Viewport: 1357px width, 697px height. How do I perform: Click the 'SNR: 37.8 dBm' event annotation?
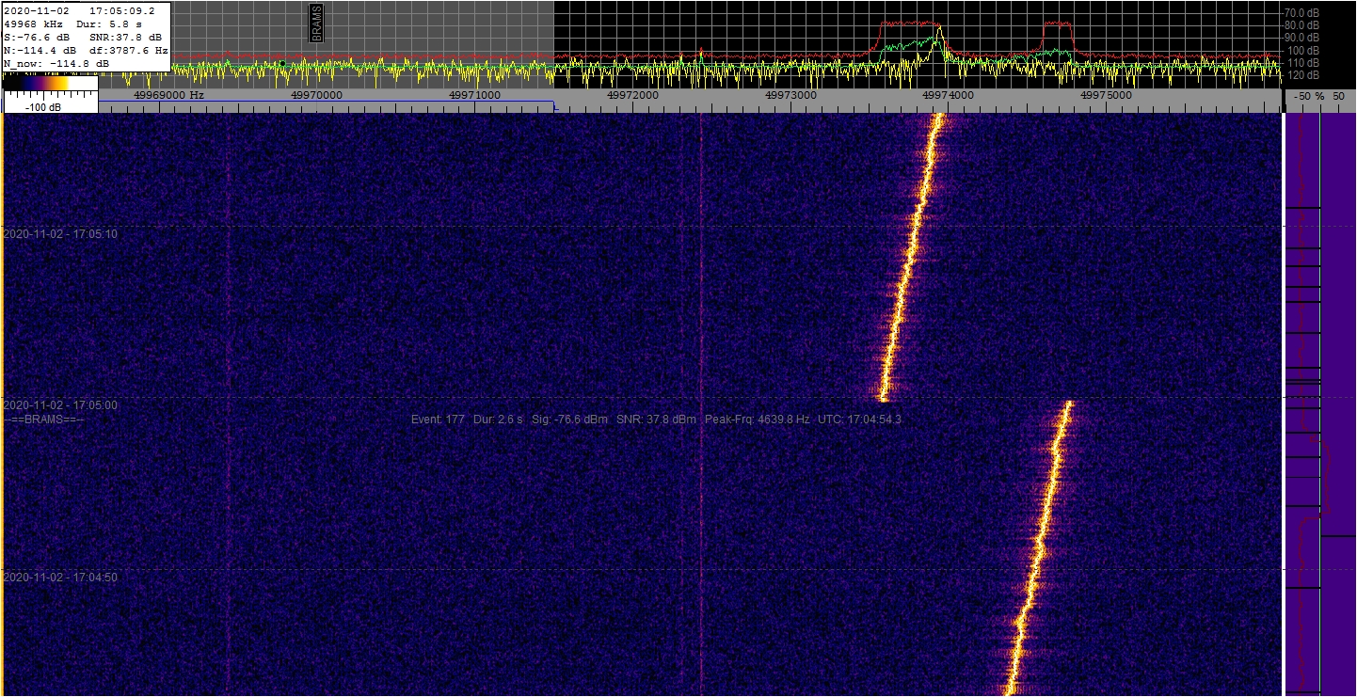(657, 419)
